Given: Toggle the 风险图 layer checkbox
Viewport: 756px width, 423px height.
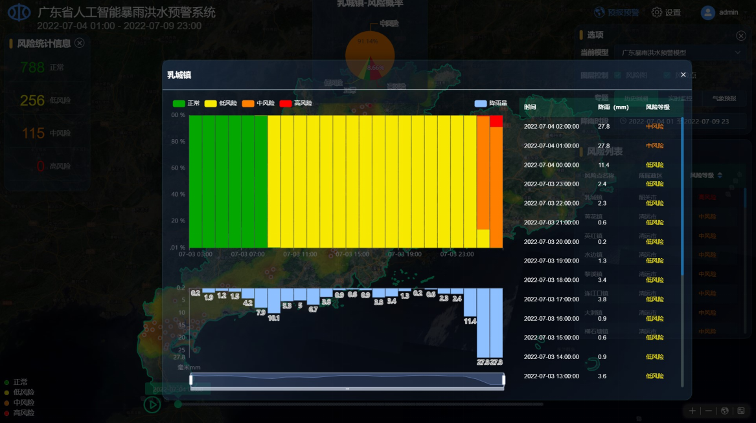Looking at the screenshot, I should (x=617, y=75).
